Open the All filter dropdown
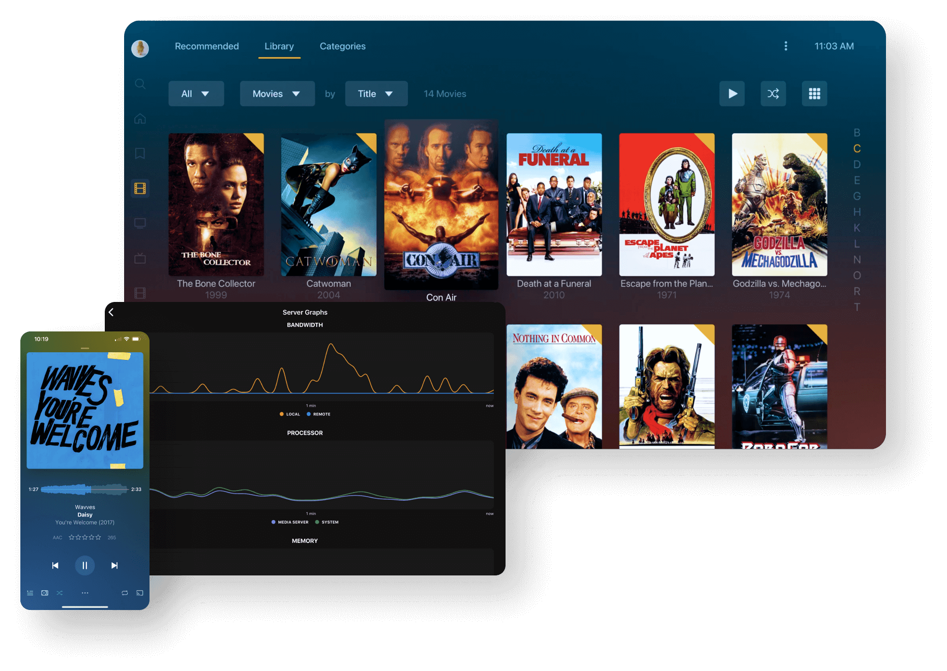 point(196,94)
